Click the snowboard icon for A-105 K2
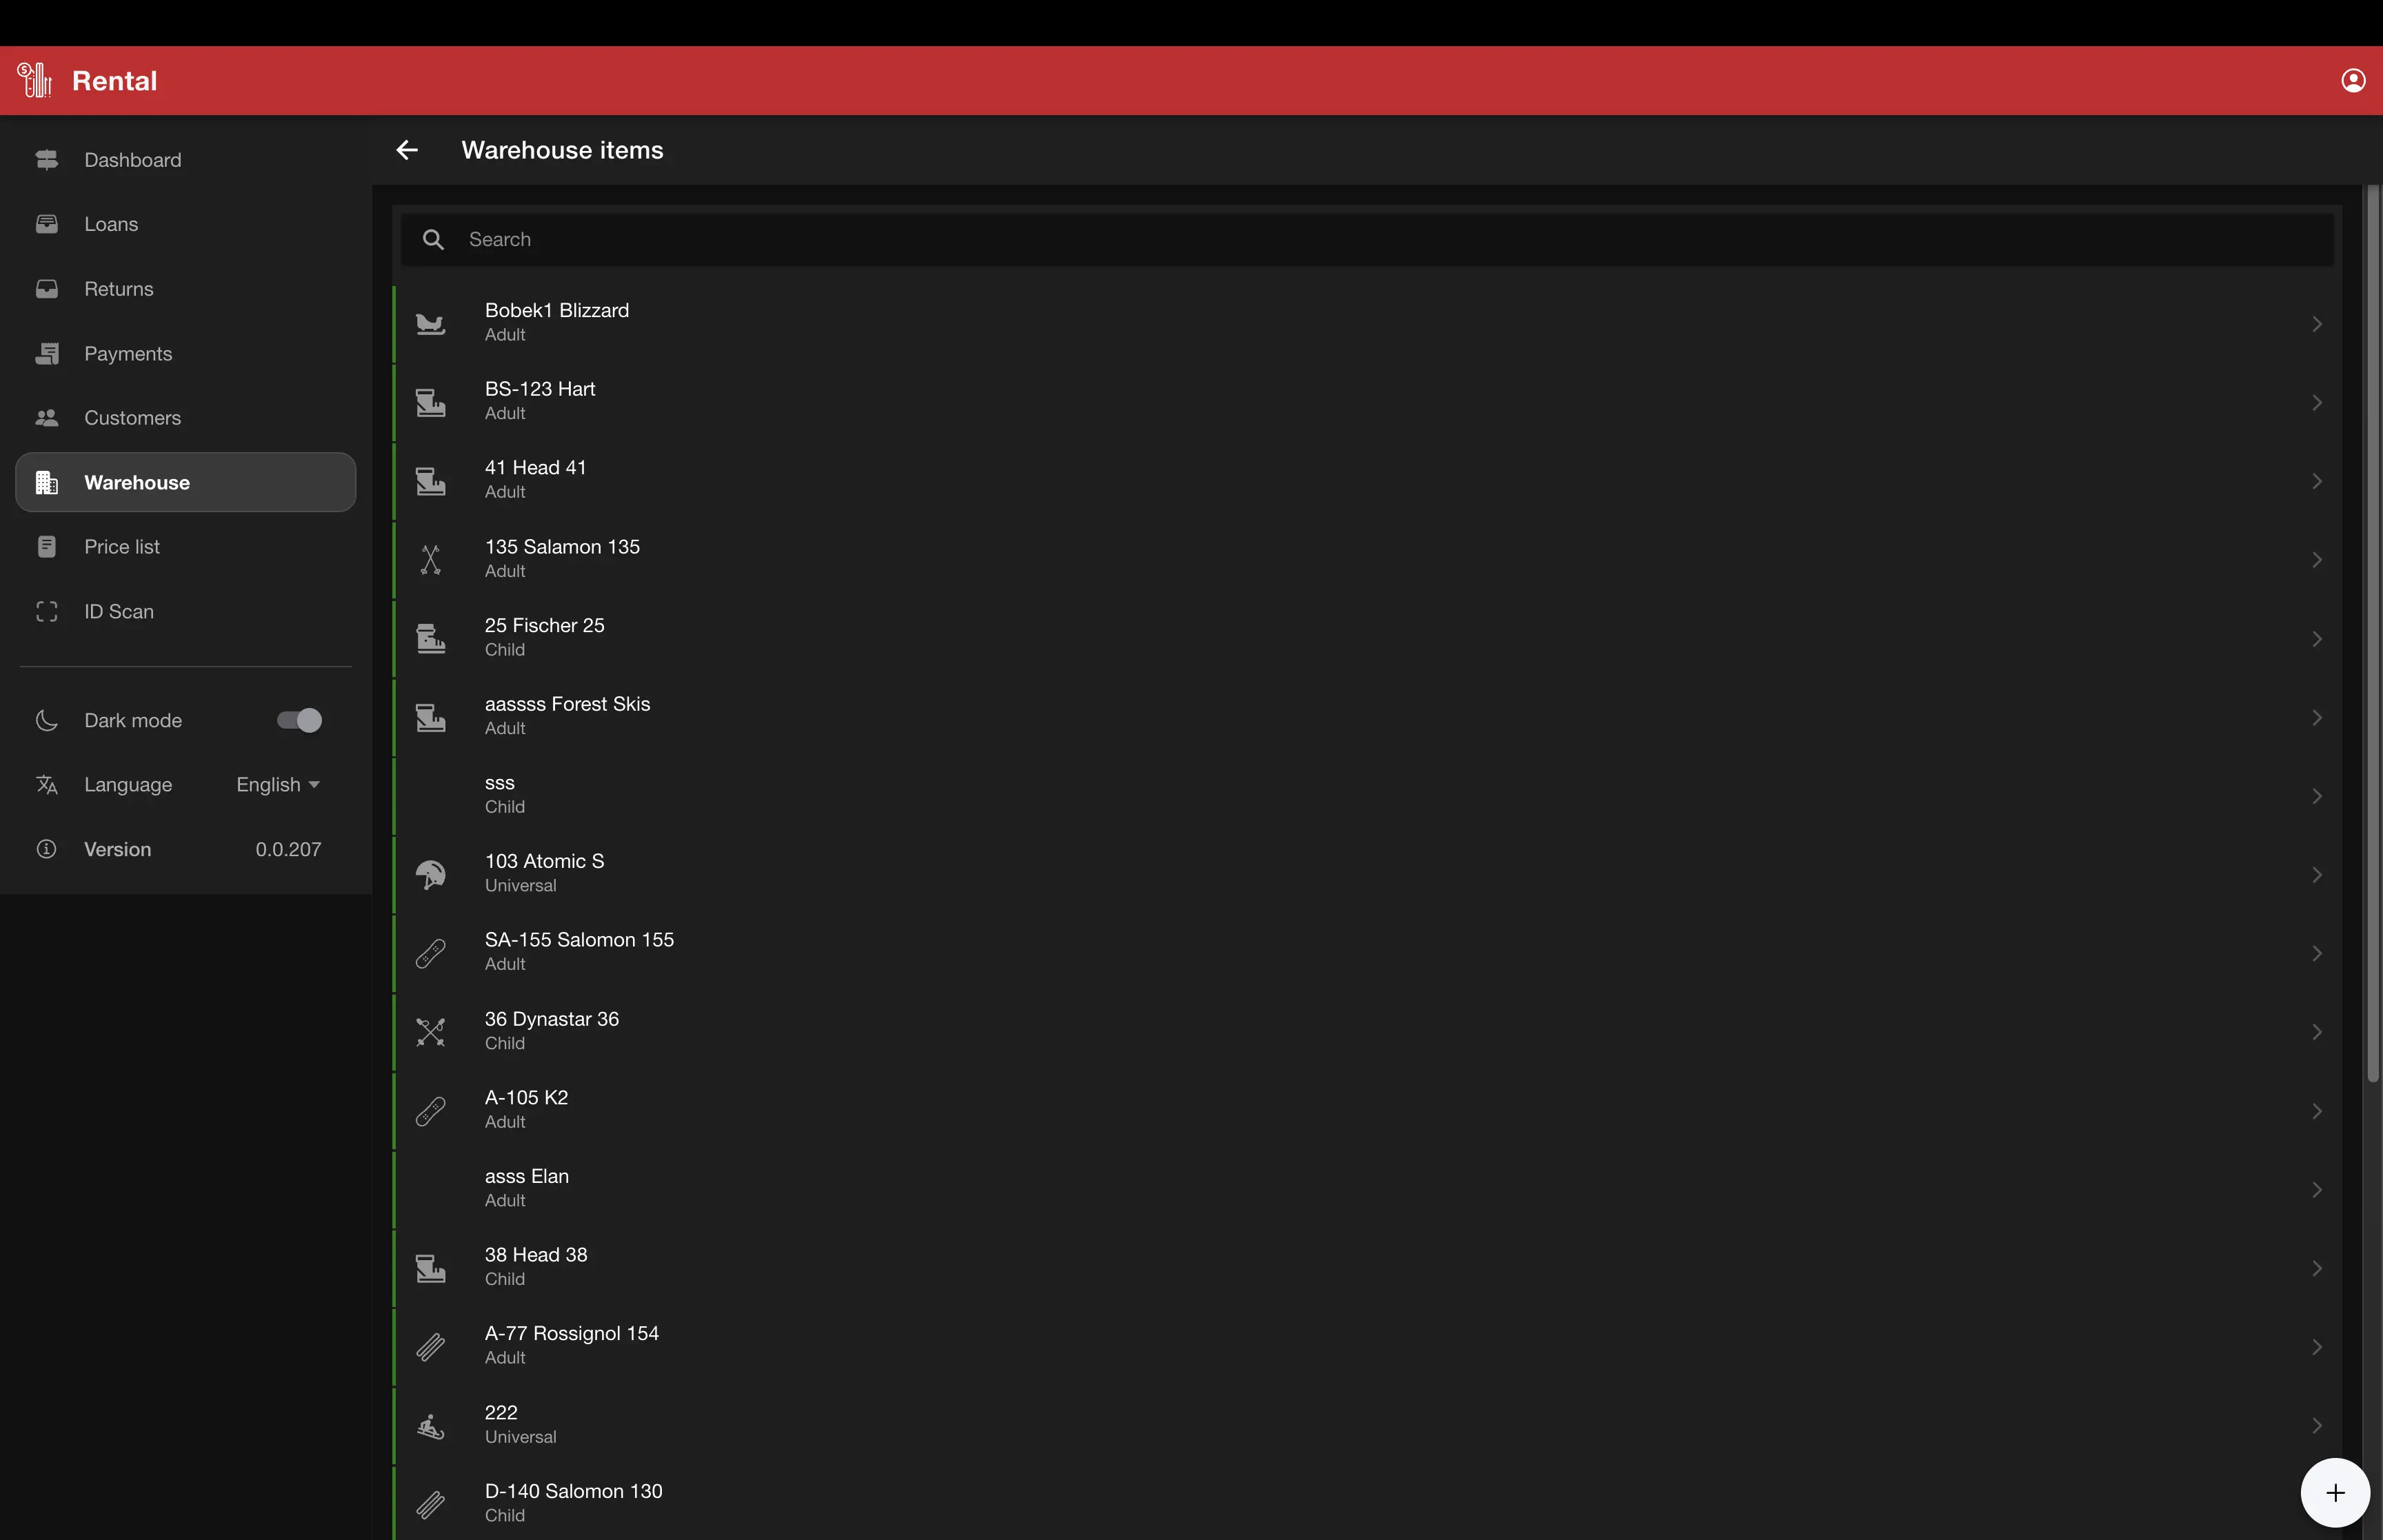This screenshot has height=1540, width=2383. click(431, 1111)
